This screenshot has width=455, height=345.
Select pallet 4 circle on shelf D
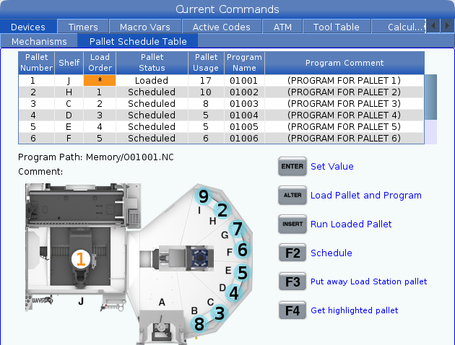[234, 293]
